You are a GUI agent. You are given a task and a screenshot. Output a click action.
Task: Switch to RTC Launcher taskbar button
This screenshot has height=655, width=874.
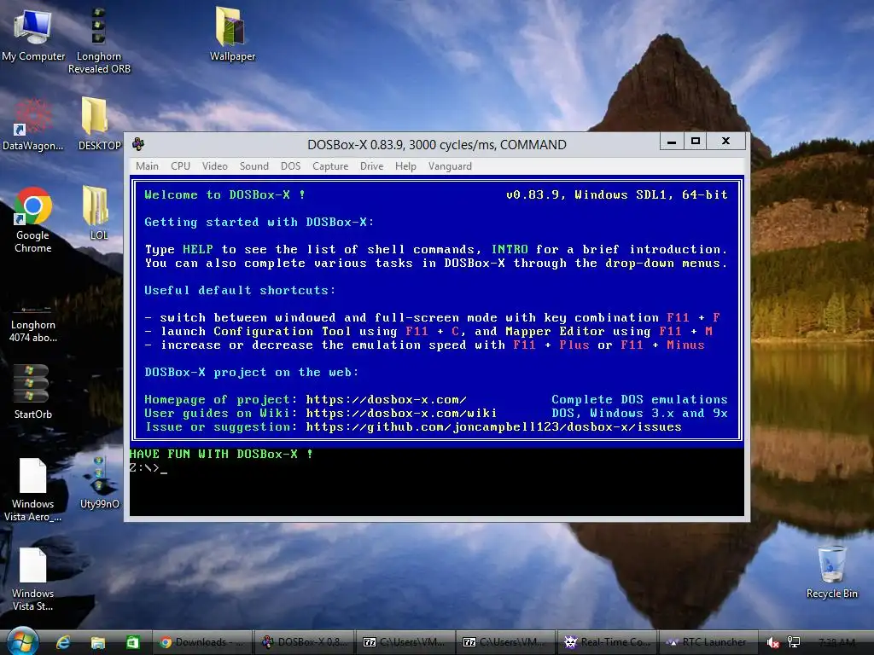click(x=708, y=642)
